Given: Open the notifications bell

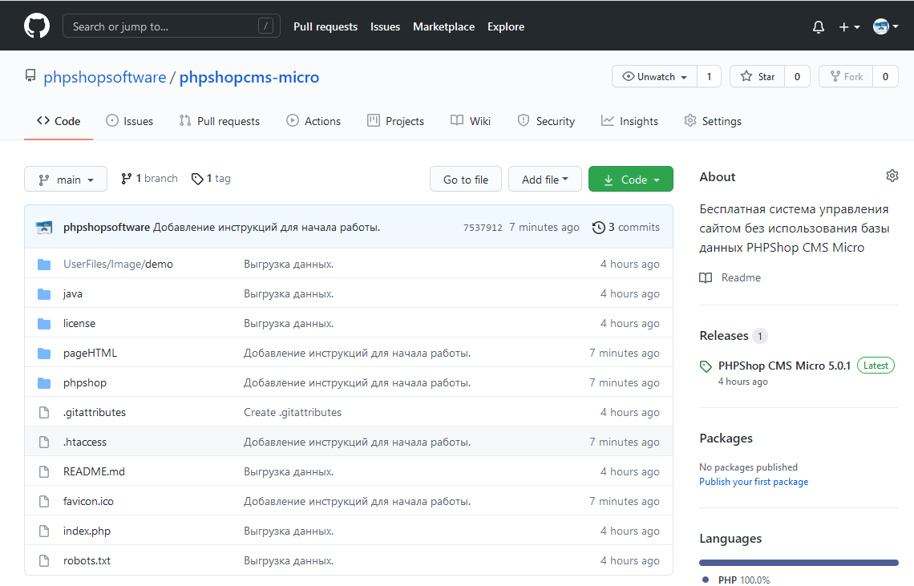Looking at the screenshot, I should tap(819, 26).
